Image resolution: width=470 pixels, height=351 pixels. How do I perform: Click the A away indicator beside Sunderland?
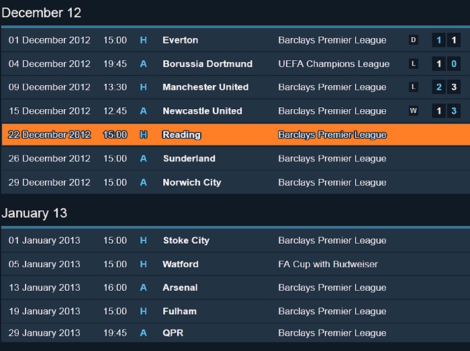point(143,159)
